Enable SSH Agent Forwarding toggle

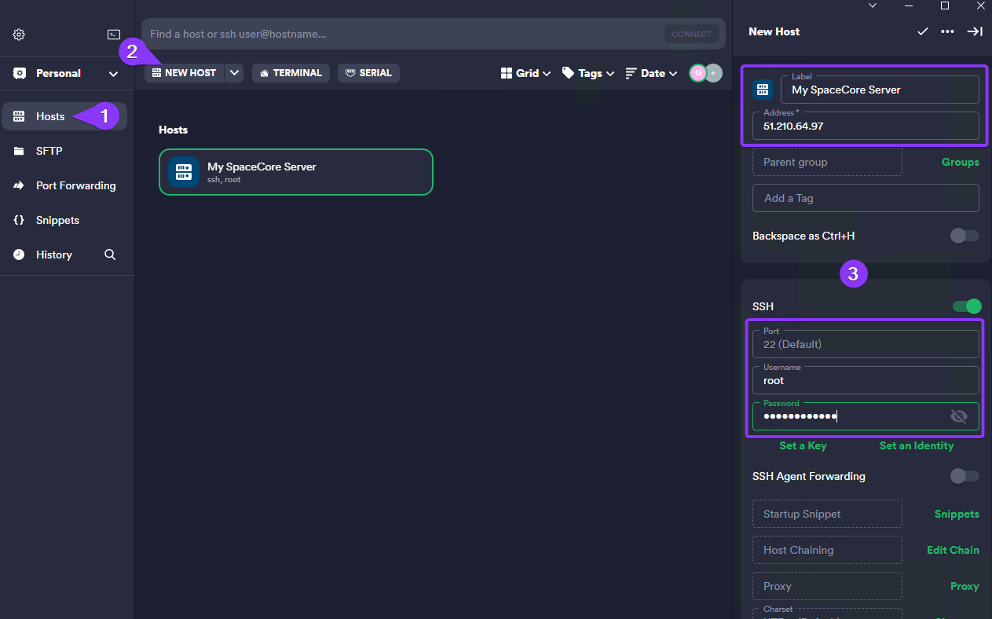coord(965,476)
